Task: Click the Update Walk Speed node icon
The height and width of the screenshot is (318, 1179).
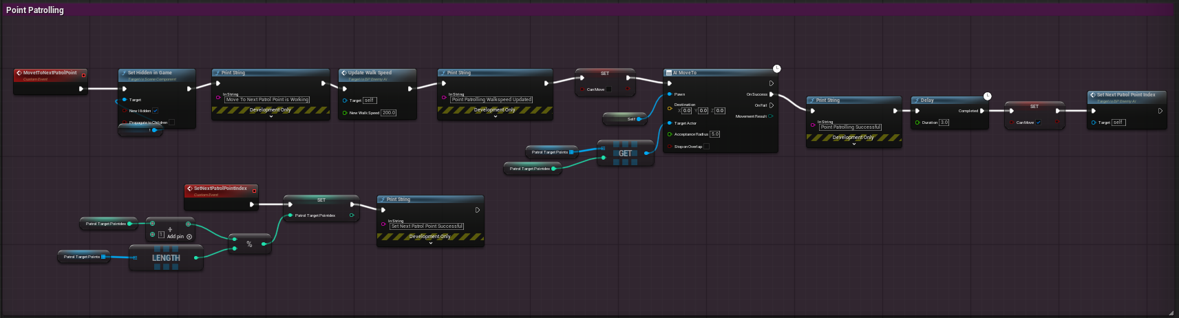Action: pos(344,72)
